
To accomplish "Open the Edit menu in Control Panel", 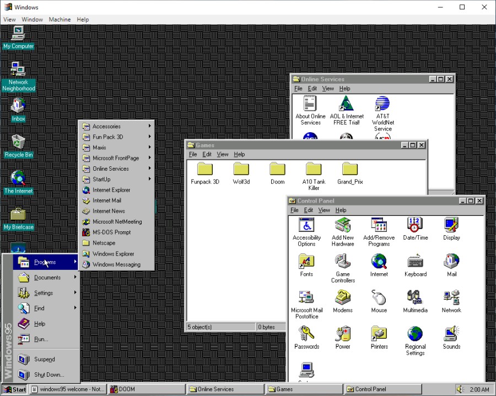I will 308,210.
